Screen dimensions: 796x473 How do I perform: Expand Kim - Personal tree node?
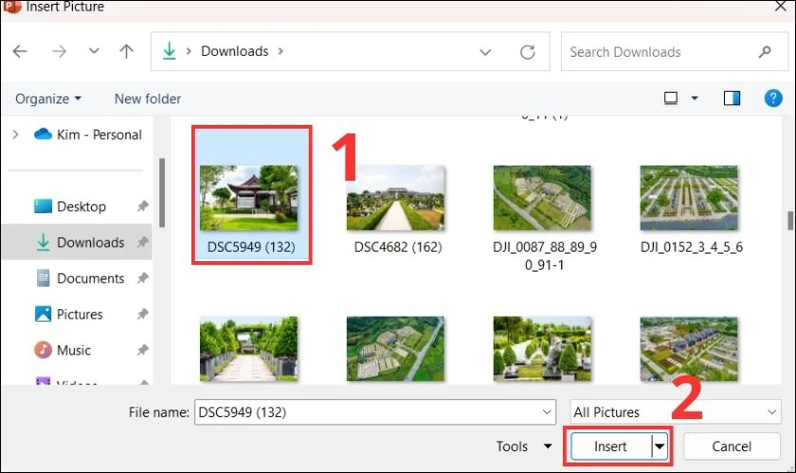coord(16,134)
